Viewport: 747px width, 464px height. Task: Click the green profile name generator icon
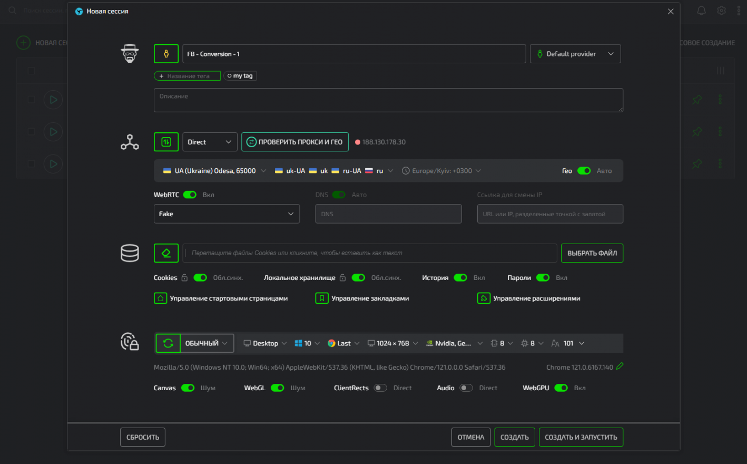[x=166, y=54]
